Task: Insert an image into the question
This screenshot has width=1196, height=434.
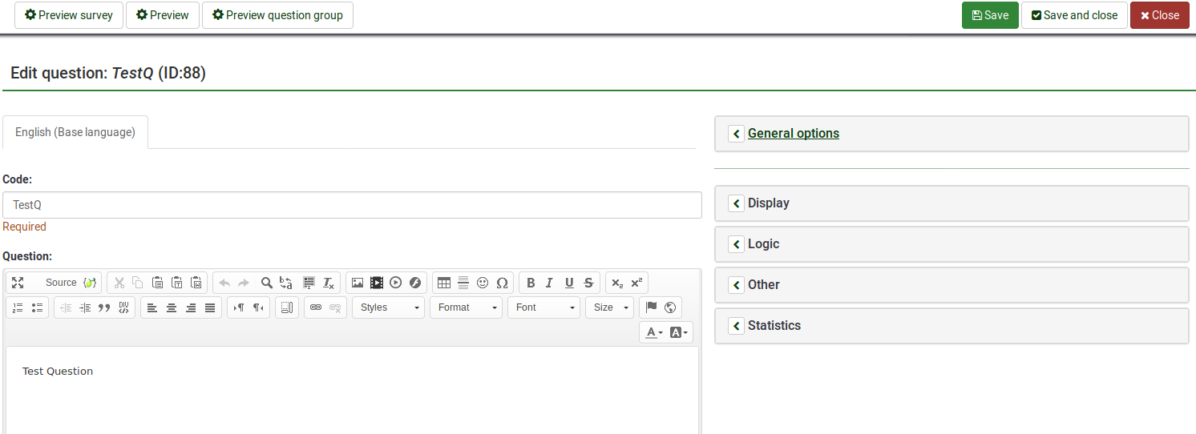Action: 358,283
